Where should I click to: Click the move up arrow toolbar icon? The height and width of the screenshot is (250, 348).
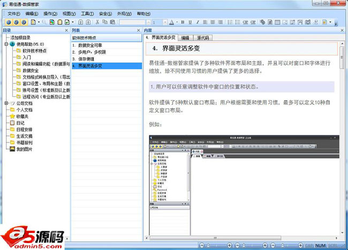pyautogui.click(x=81, y=22)
